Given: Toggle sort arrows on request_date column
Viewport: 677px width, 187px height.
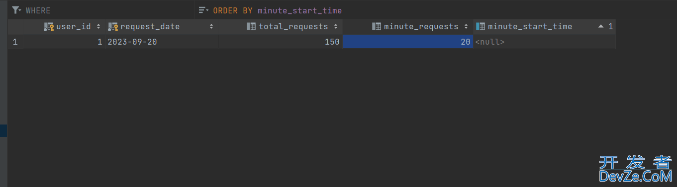Looking at the screenshot, I should click(211, 27).
